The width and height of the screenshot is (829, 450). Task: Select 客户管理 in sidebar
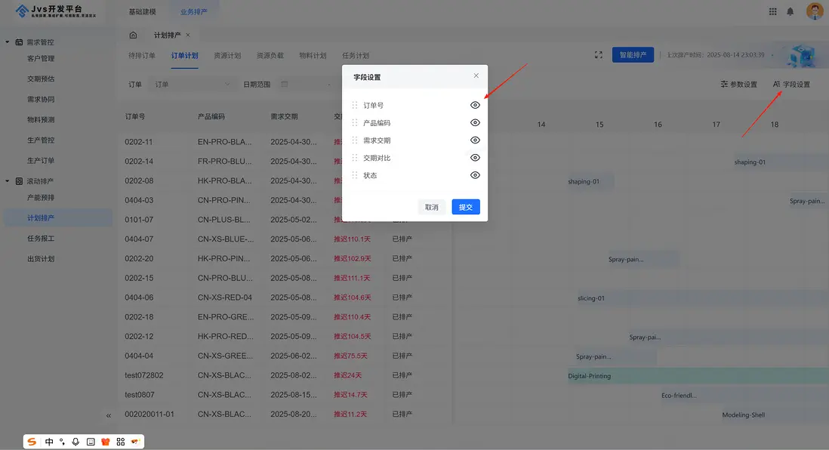tap(41, 58)
